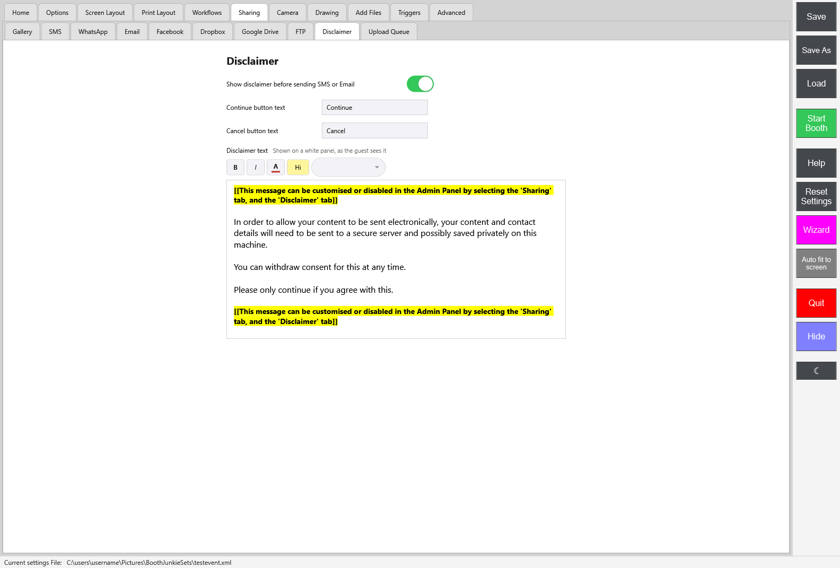Image resolution: width=840 pixels, height=568 pixels.
Task: Open the Triggers tab
Action: click(x=409, y=13)
